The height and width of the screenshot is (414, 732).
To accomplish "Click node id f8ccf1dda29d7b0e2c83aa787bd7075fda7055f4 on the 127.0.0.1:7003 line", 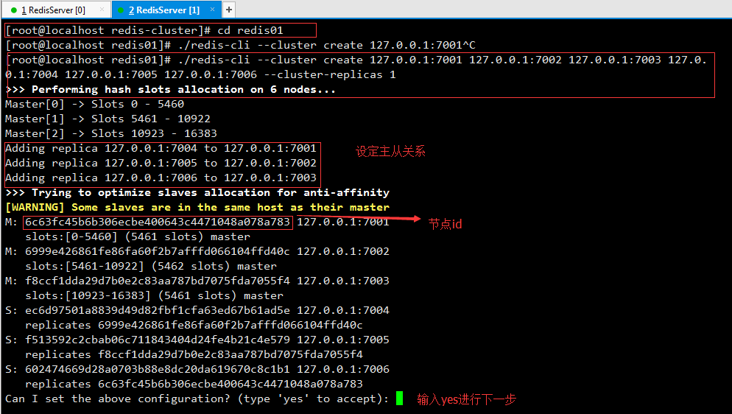I will point(158,281).
